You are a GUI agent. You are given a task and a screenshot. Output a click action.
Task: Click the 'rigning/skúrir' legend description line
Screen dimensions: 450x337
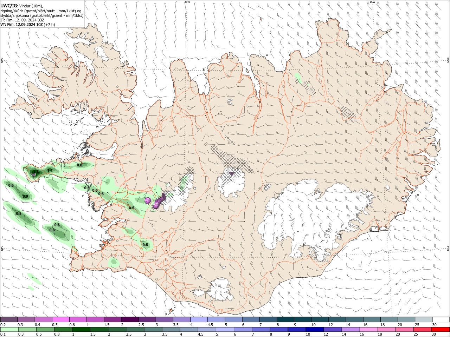coord(41,11)
